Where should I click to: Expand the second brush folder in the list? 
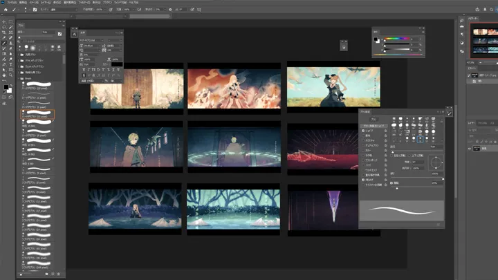pos(19,61)
